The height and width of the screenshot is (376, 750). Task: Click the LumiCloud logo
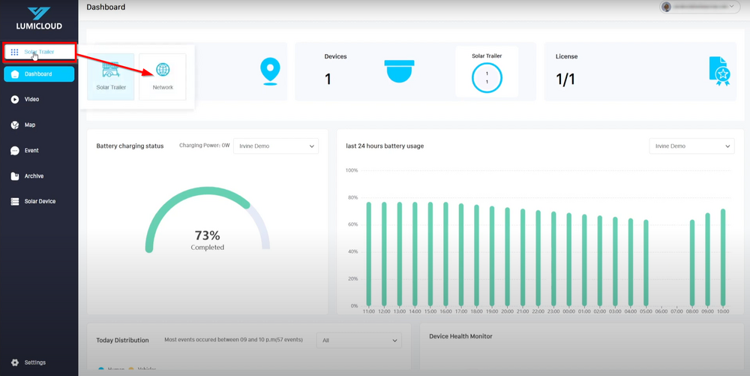coord(38,18)
